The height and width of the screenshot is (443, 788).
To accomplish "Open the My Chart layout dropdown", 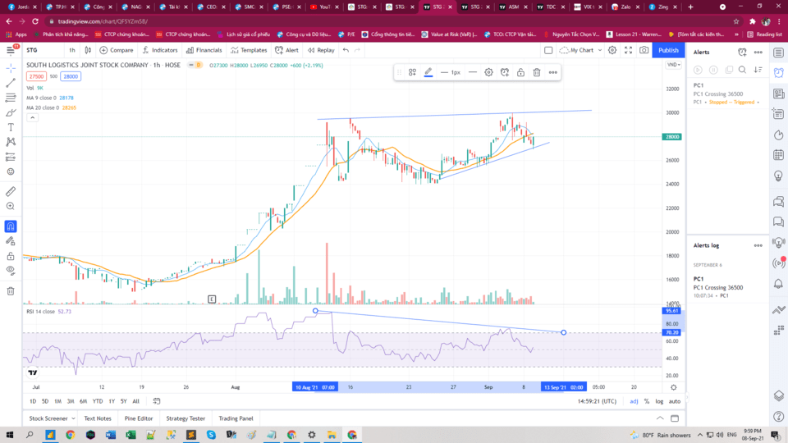I will (580, 50).
